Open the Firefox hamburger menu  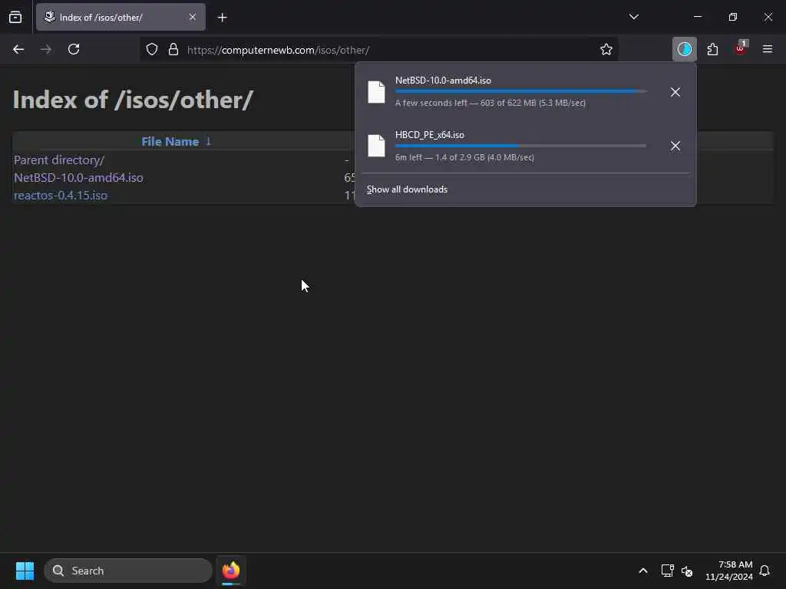pos(768,49)
